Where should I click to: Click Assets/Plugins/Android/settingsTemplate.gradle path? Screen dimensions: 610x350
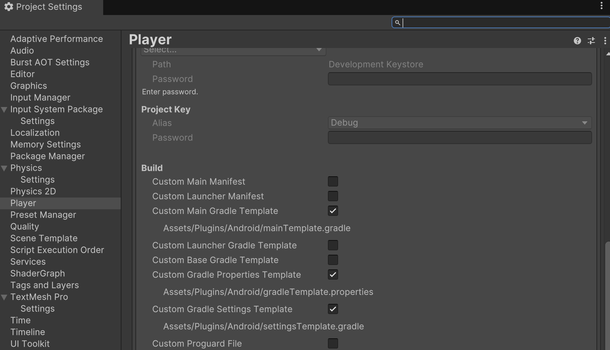click(263, 326)
